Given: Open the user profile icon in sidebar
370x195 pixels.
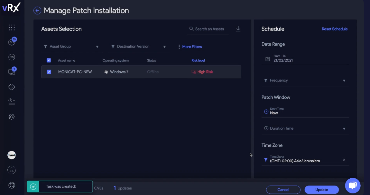Looking at the screenshot, I should [x=12, y=170].
